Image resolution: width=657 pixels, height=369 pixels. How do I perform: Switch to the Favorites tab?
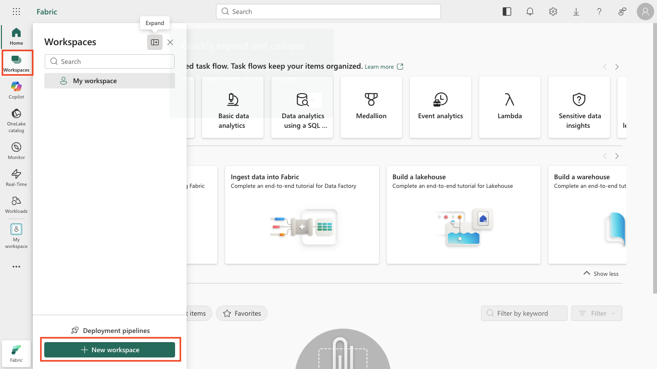[242, 313]
